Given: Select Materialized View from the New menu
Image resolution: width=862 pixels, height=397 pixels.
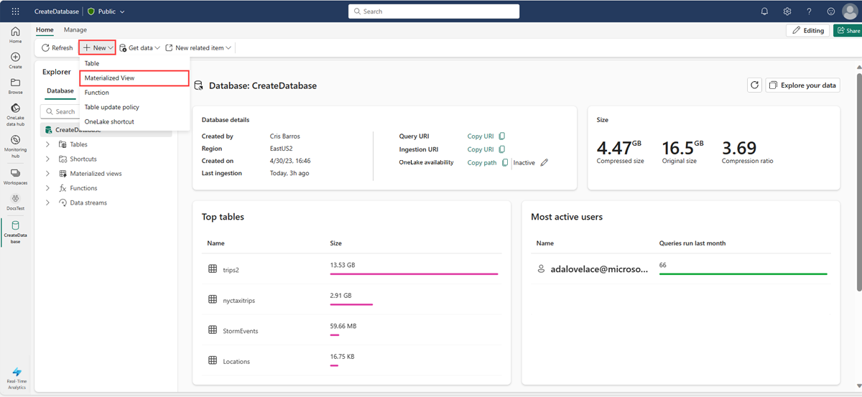Looking at the screenshot, I should click(x=134, y=78).
